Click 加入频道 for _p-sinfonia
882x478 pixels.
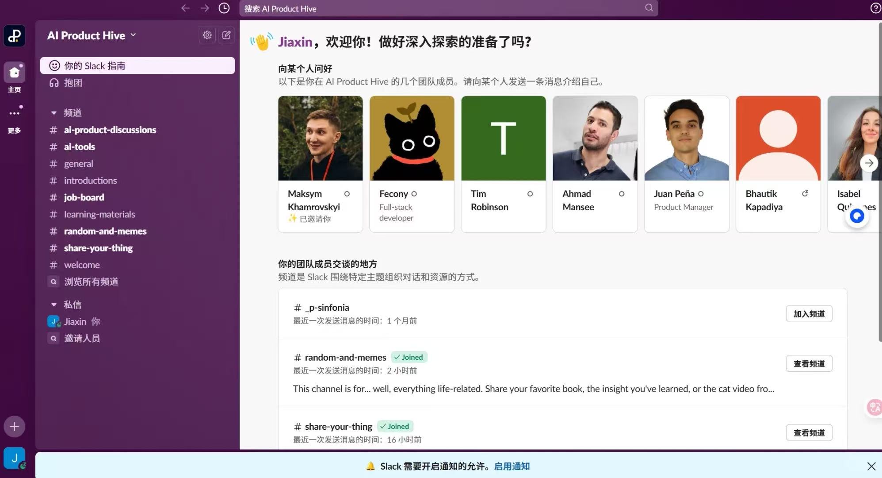click(x=809, y=314)
